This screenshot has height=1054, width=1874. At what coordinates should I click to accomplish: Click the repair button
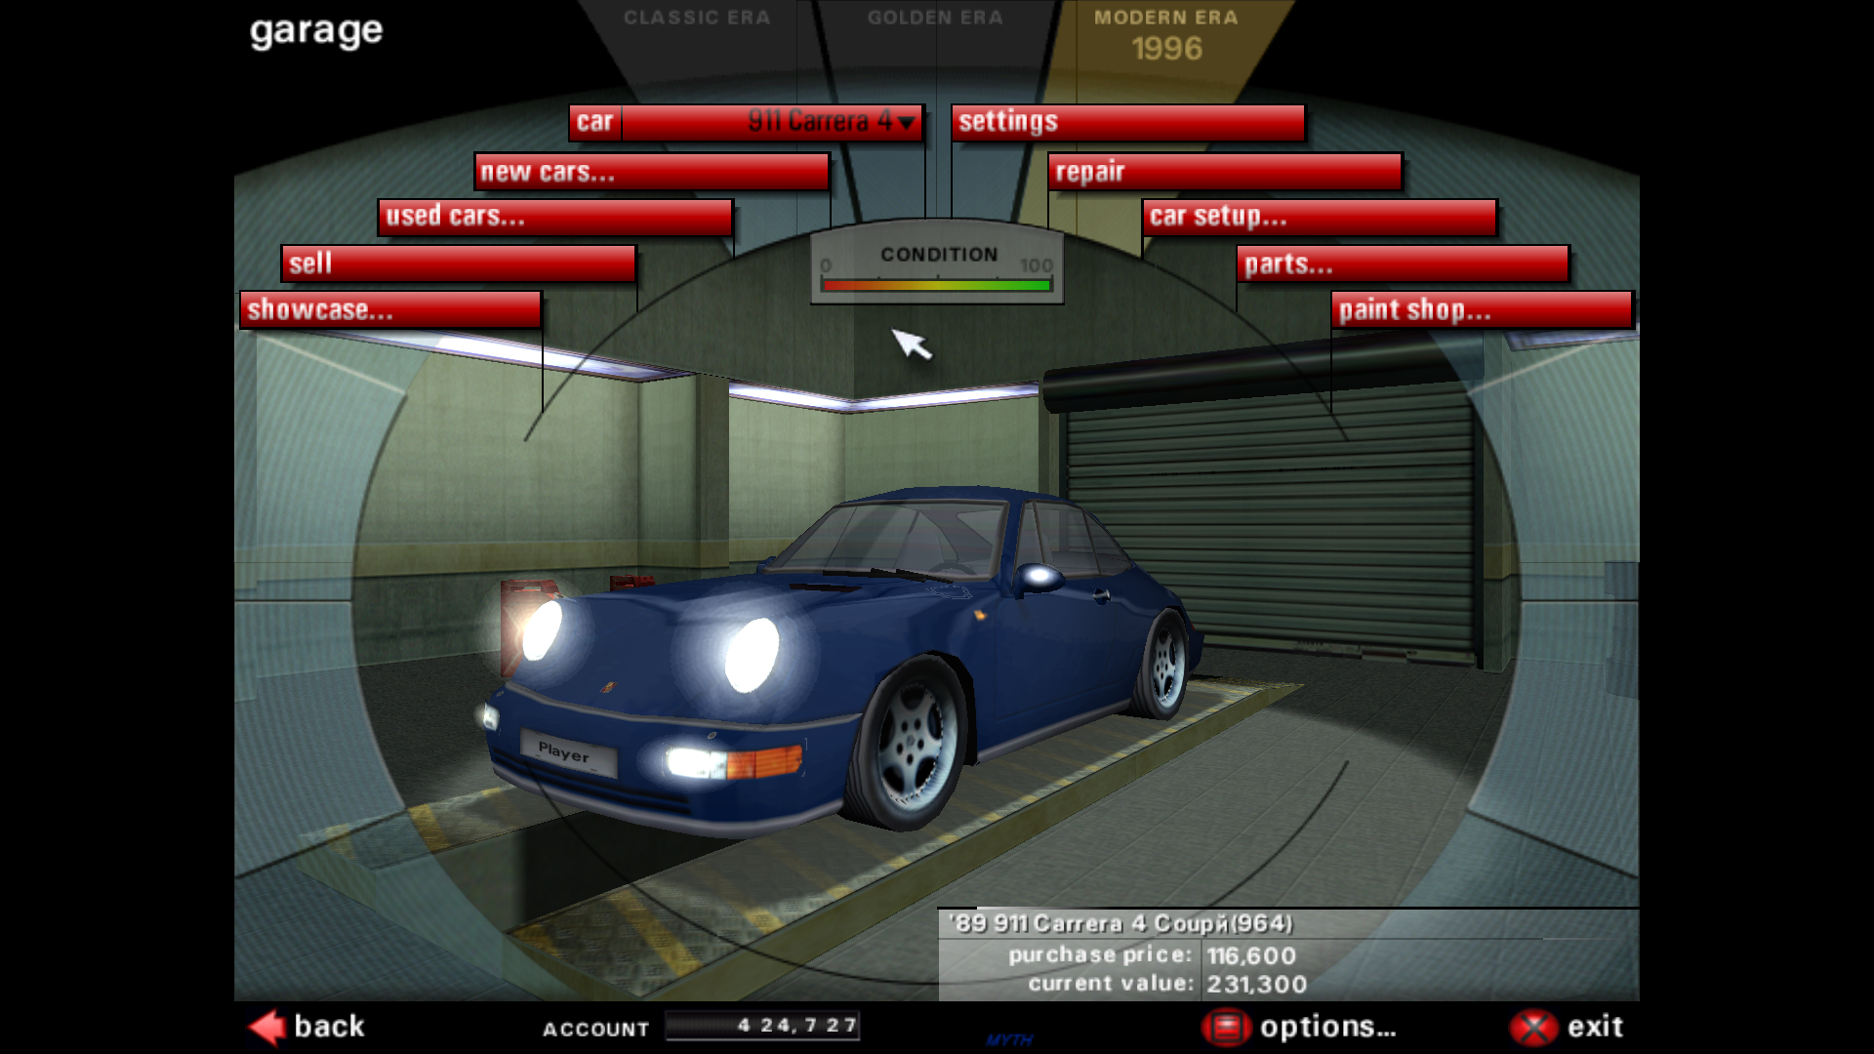[1225, 172]
